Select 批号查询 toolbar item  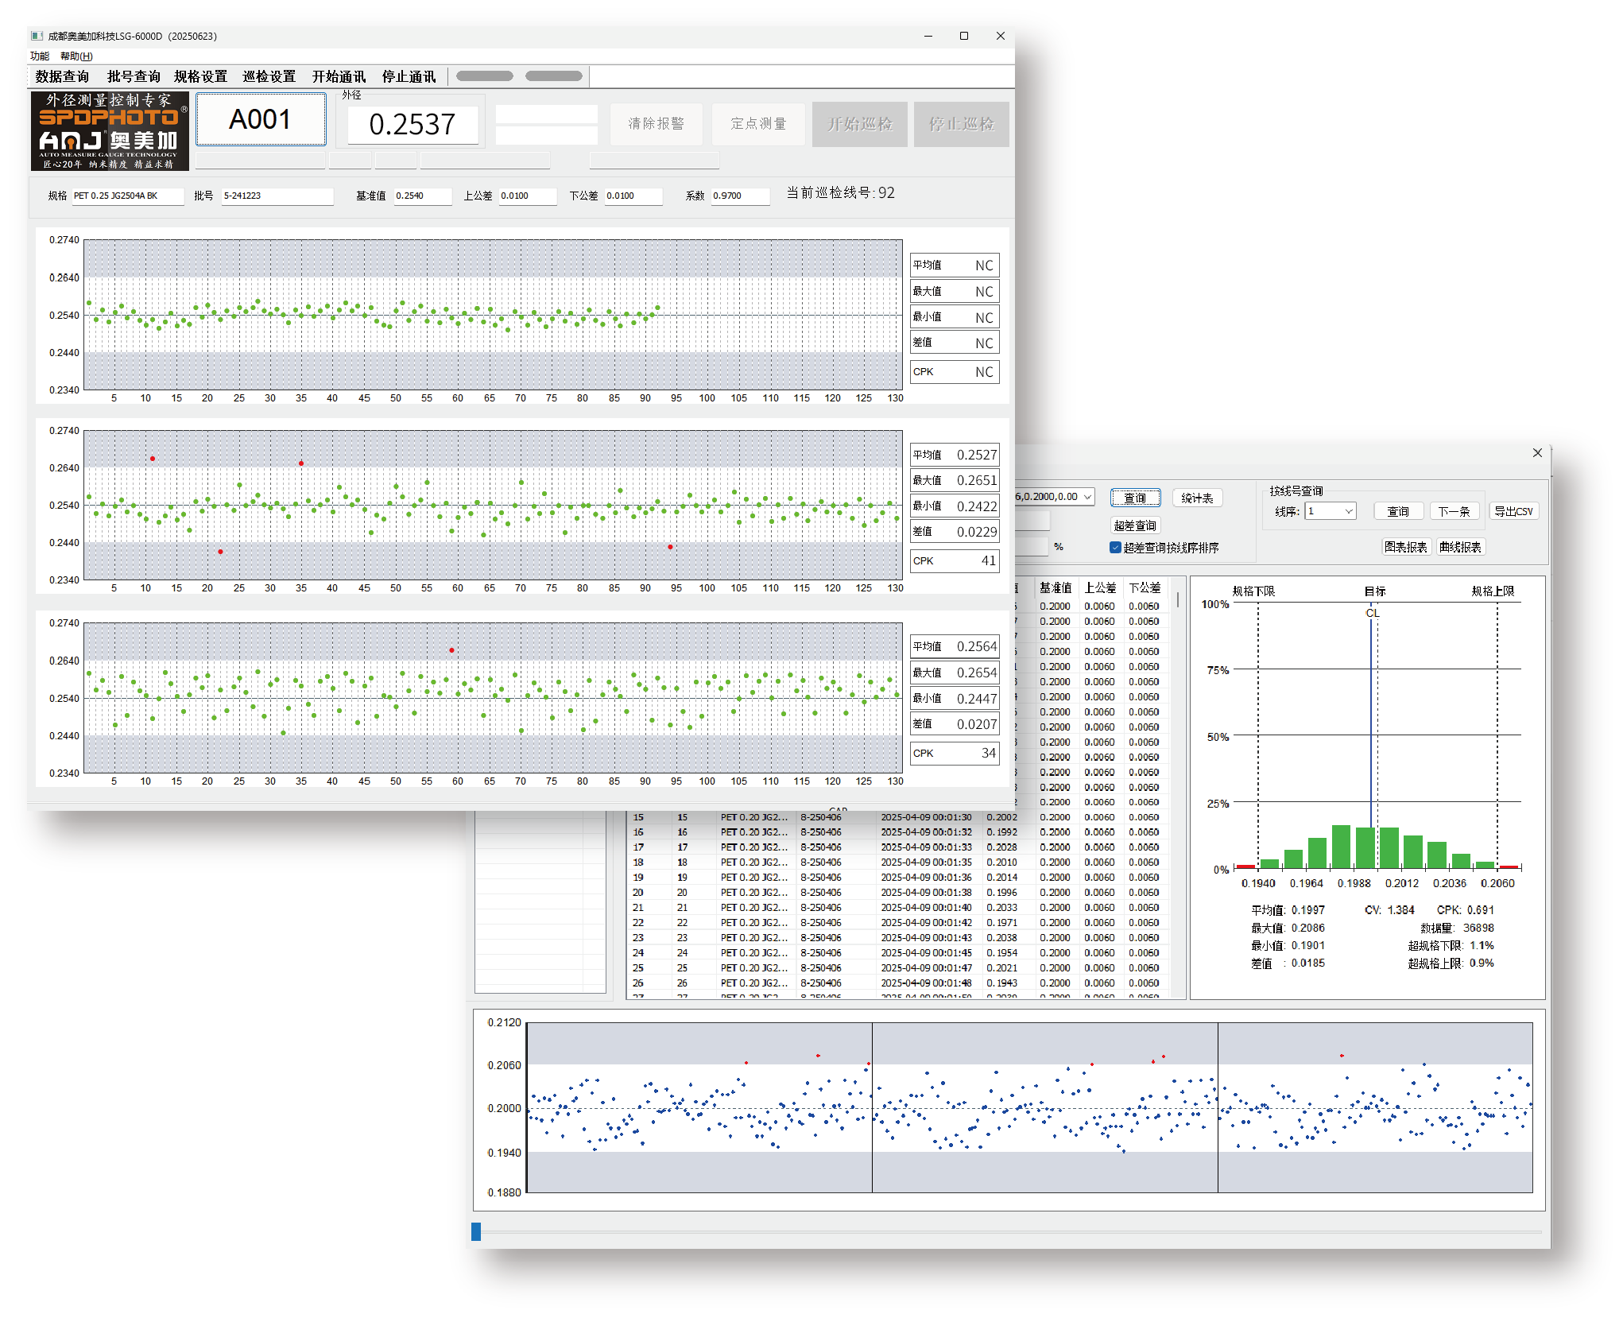134,76
